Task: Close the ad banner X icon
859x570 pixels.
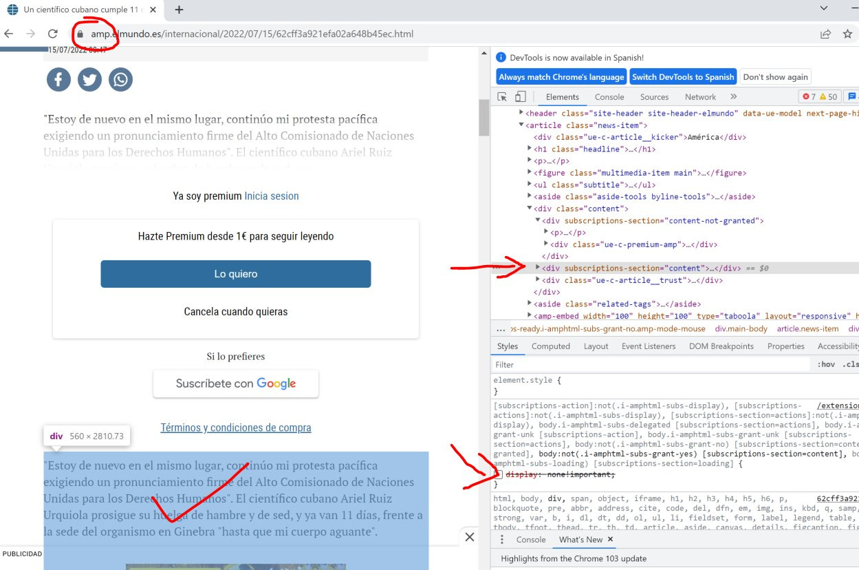Action: [x=470, y=537]
